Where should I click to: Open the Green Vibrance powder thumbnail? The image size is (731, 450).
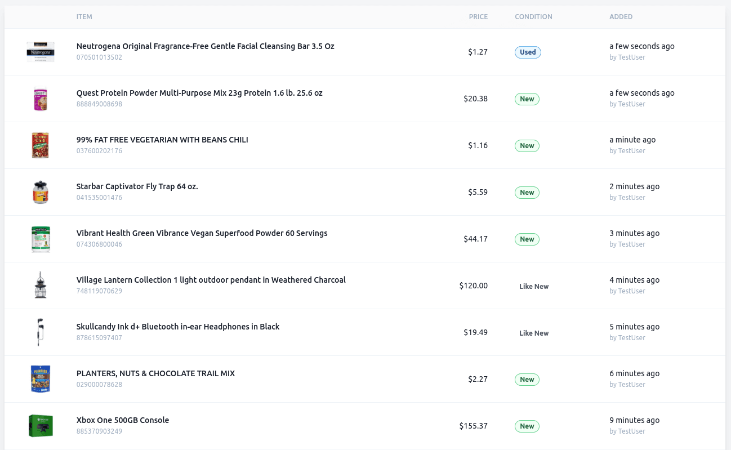click(41, 239)
